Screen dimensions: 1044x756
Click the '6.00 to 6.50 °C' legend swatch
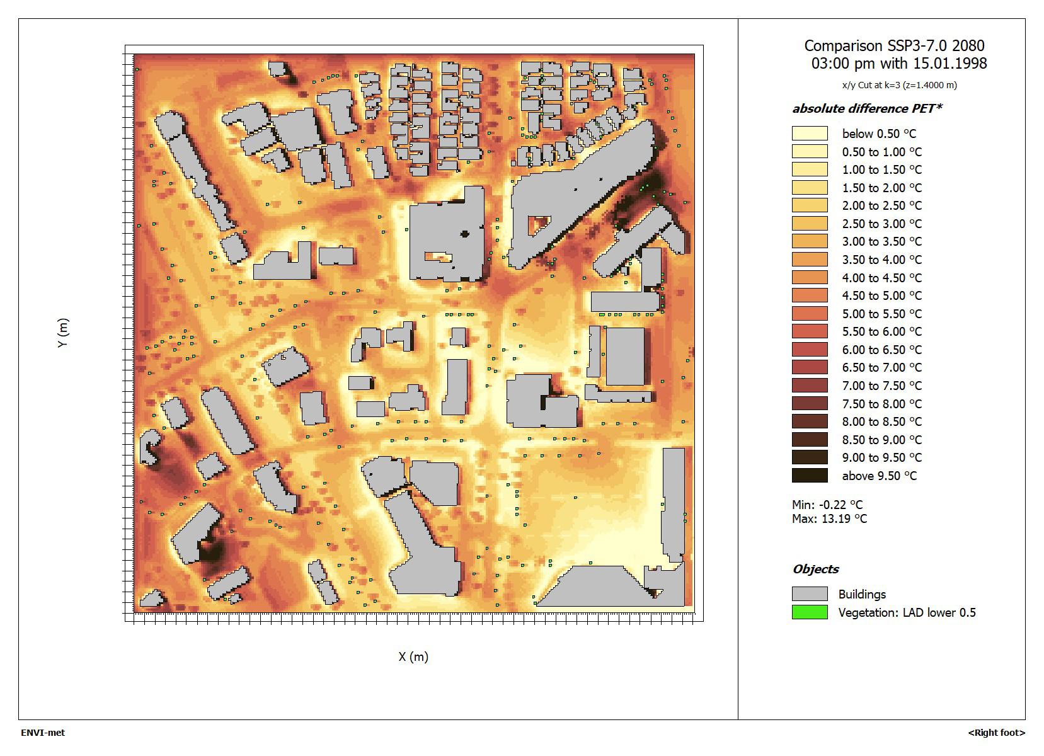click(810, 349)
